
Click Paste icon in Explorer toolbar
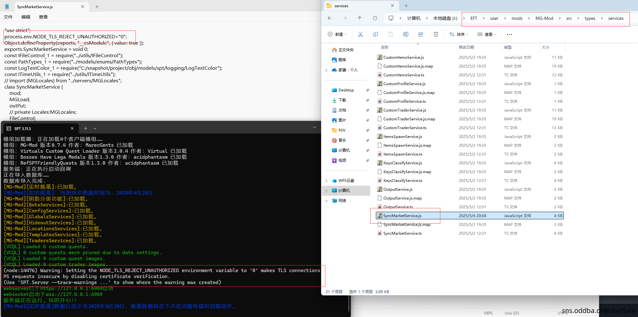[x=390, y=34]
